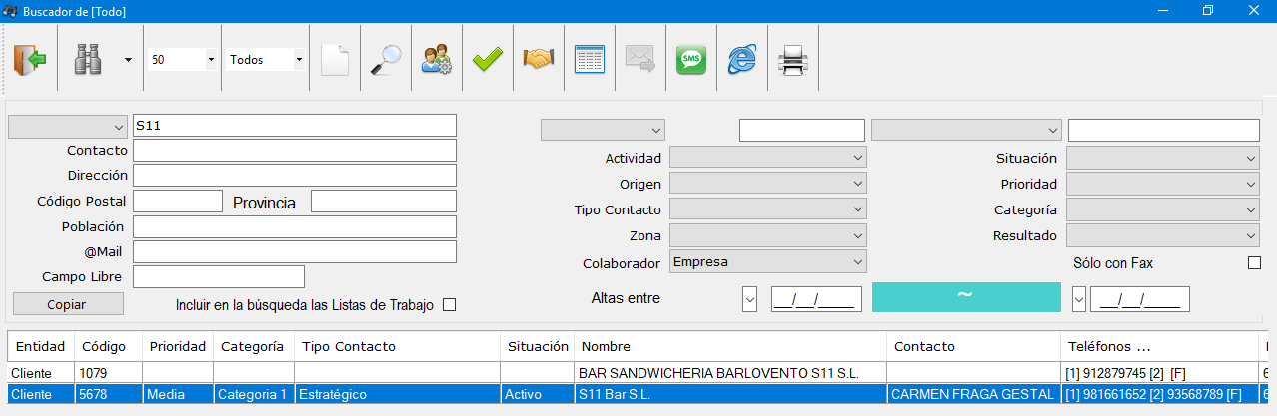Enable the Sólo con Fax checkbox

(x=1254, y=263)
